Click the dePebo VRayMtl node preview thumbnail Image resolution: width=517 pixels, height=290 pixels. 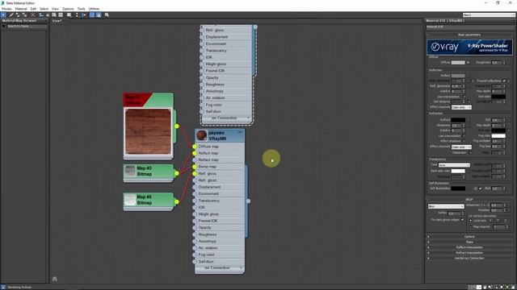pos(201,135)
